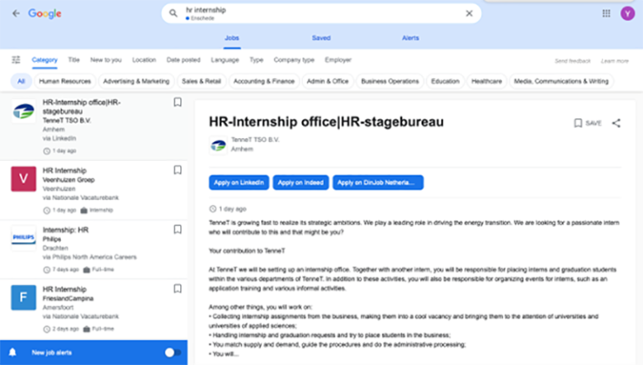Go back with the left arrow icon
The image size is (643, 365).
pyautogui.click(x=16, y=13)
